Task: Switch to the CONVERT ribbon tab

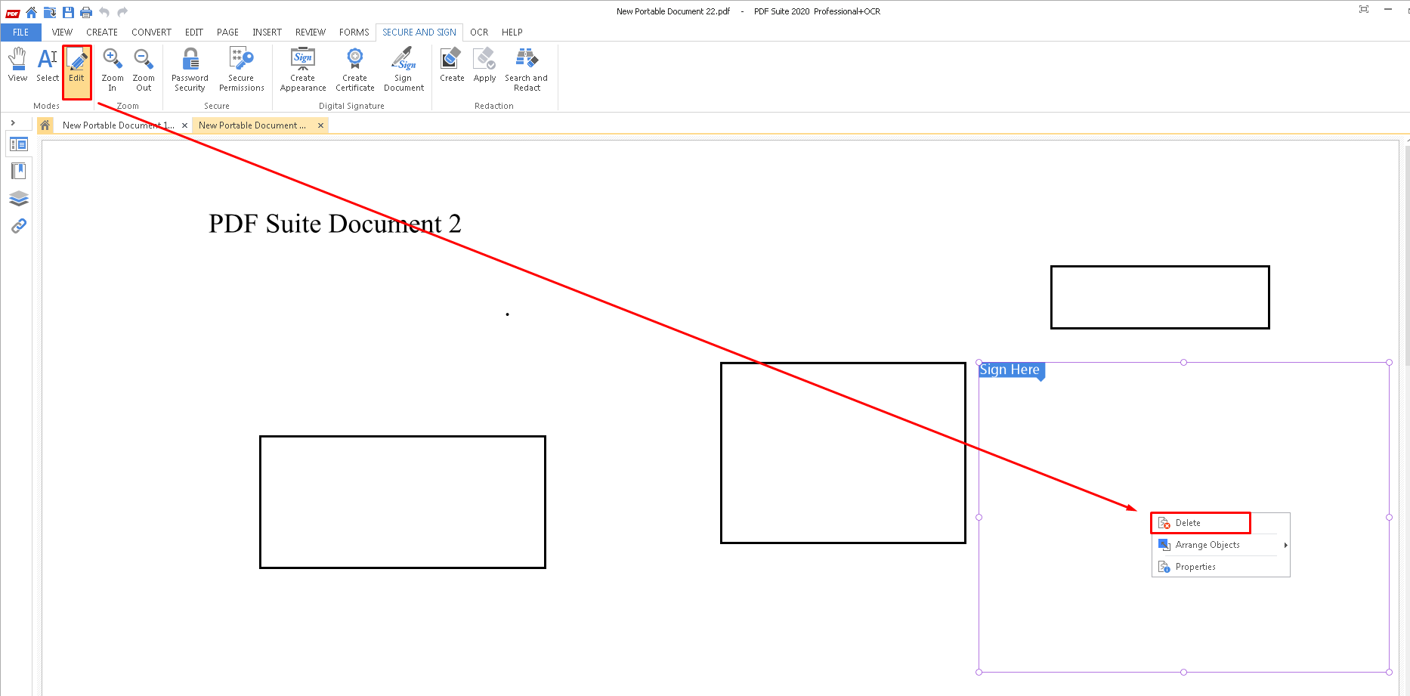Action: click(151, 32)
